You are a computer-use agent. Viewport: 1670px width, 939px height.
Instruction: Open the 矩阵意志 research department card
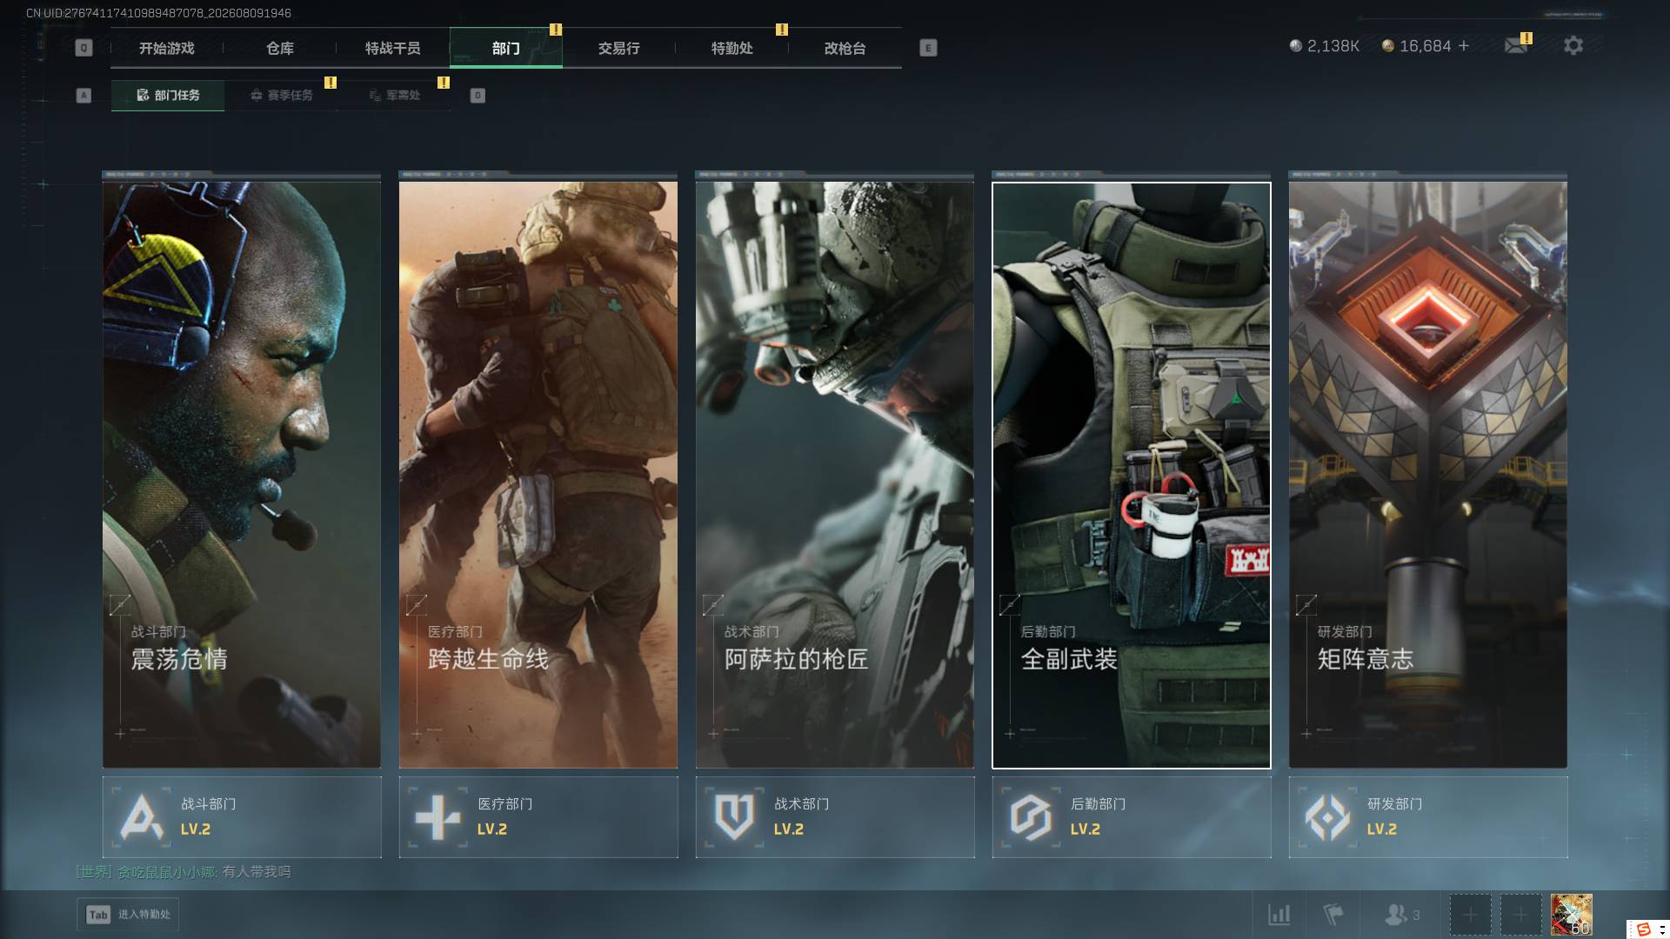point(1428,475)
